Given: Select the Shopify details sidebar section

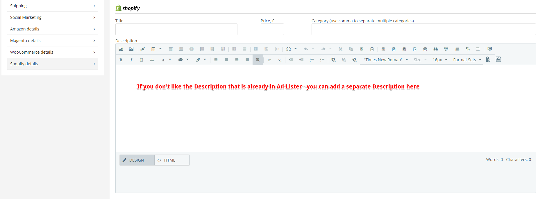Looking at the screenshot, I should coord(53,64).
